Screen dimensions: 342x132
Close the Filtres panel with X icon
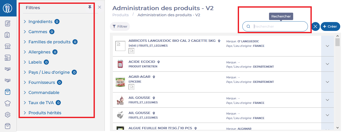coord(99,7)
